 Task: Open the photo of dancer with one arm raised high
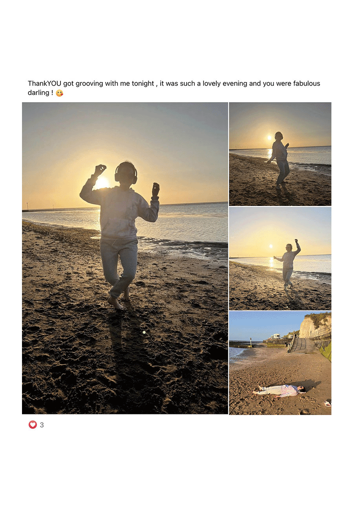tap(280, 258)
